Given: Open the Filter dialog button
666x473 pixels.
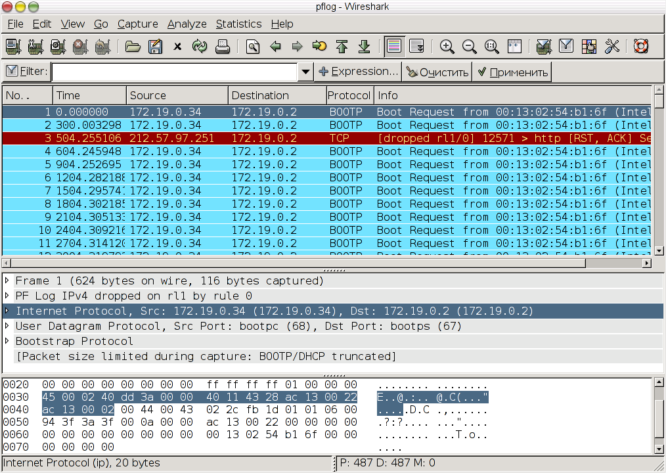Looking at the screenshot, I should 27,71.
